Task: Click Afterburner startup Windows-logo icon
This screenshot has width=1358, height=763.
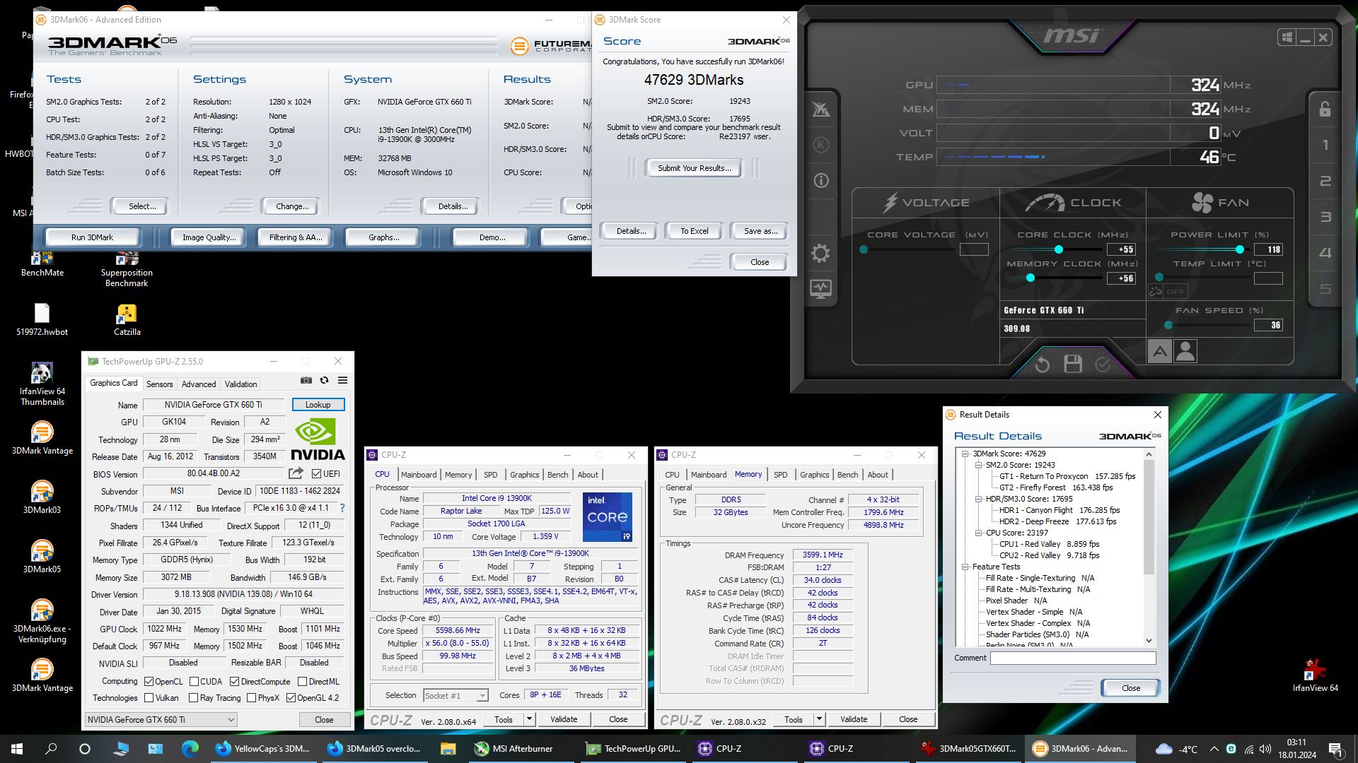Action: point(1287,37)
